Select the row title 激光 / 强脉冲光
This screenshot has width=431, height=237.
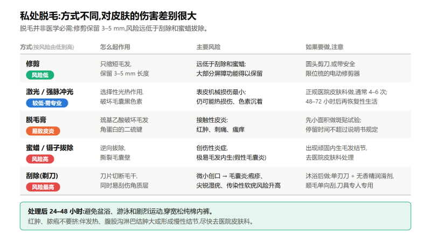click(x=50, y=91)
